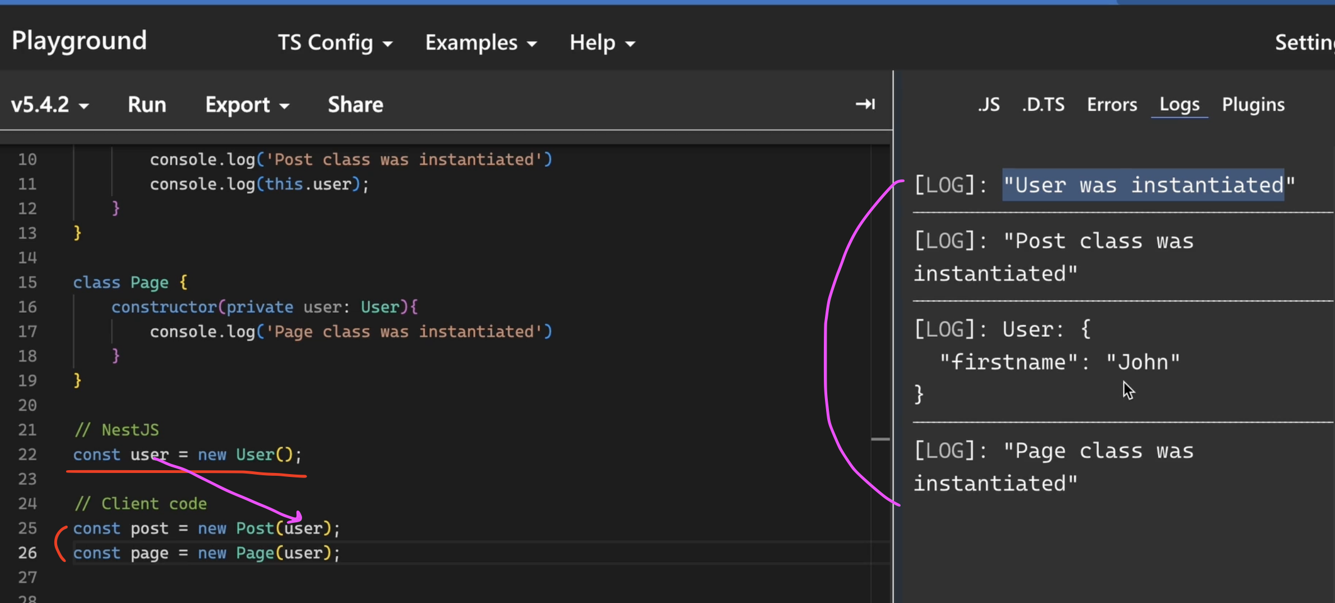
Task: Choose TypeScript version from v5.4.2 dropdown
Action: tap(50, 105)
